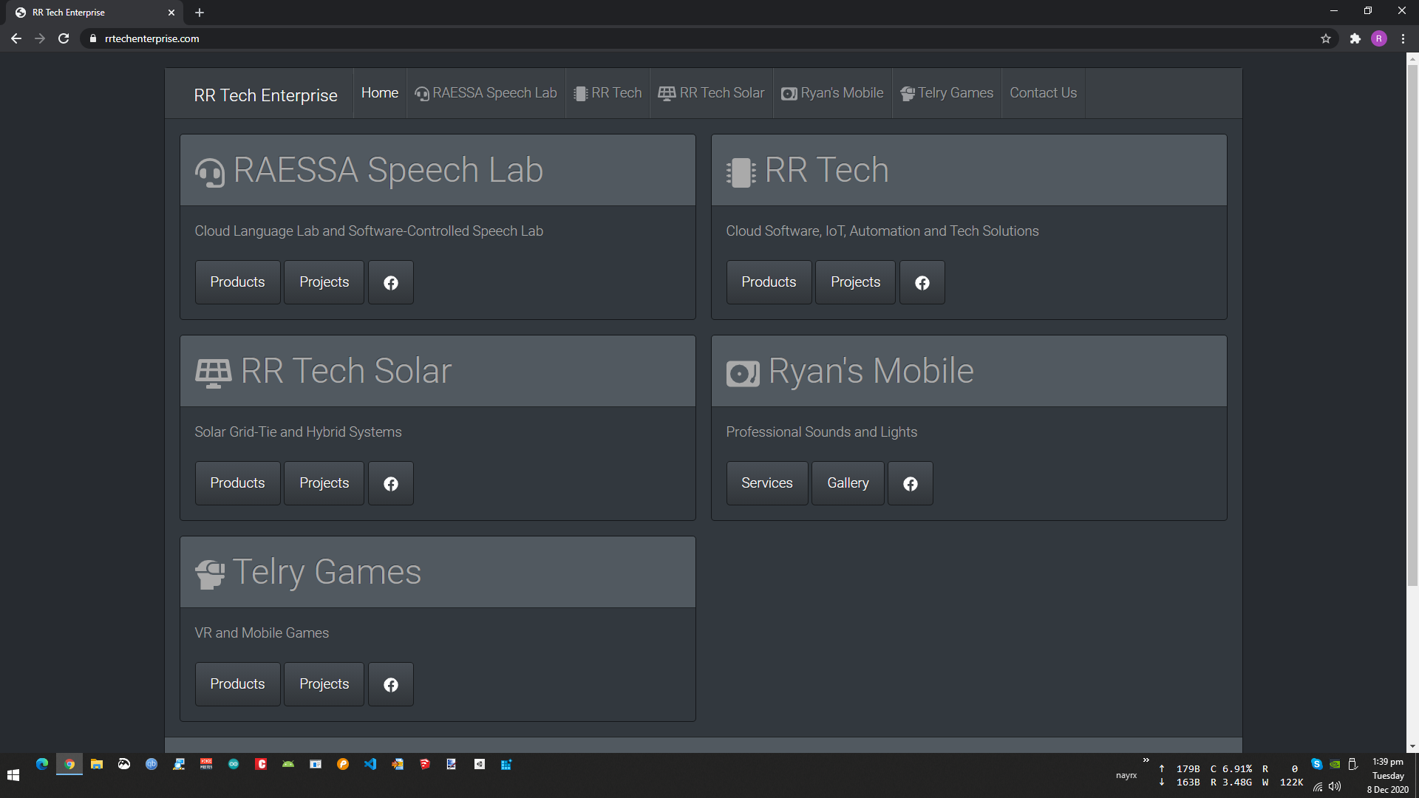This screenshot has width=1419, height=798.
Task: View Projects for RAESSA Speech Lab
Action: click(324, 282)
